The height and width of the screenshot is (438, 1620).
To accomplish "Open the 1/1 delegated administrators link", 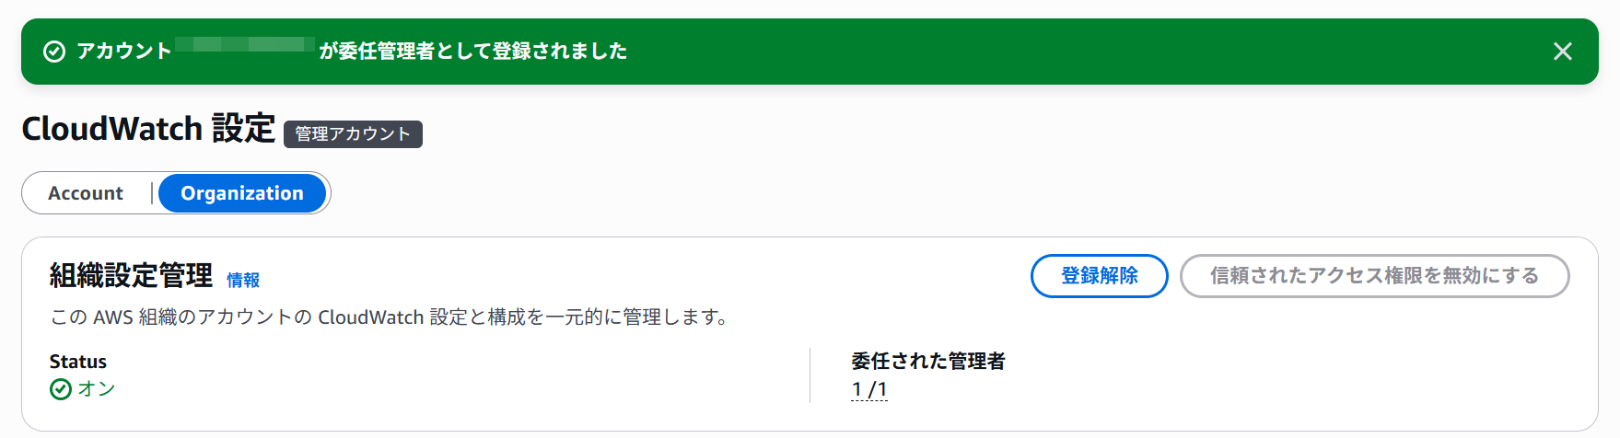I will point(869,389).
